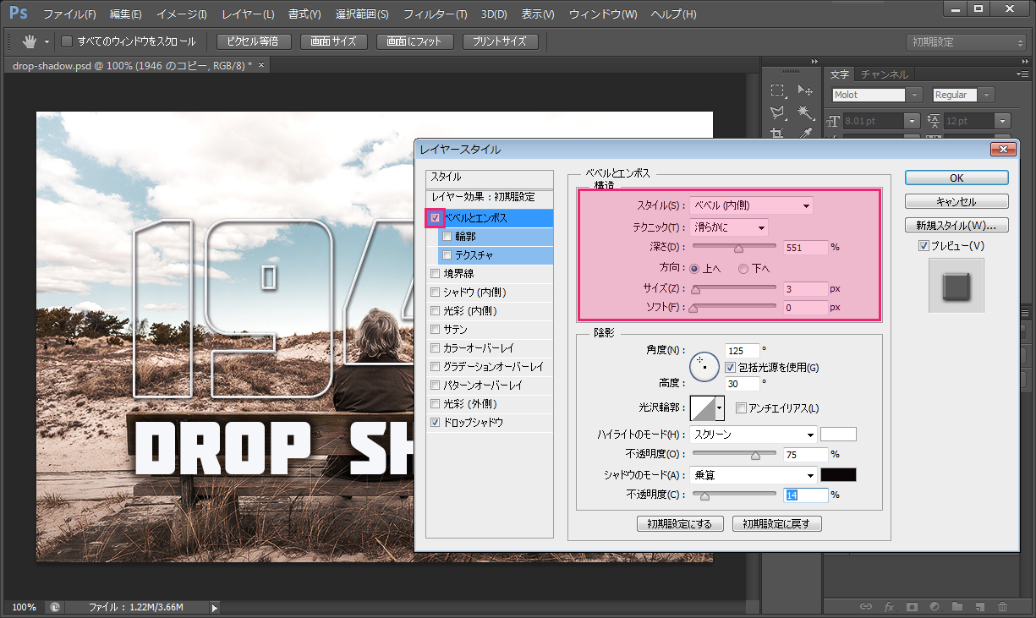Enable the 境界線 effect checkbox
Image resolution: width=1036 pixels, height=618 pixels.
click(436, 274)
